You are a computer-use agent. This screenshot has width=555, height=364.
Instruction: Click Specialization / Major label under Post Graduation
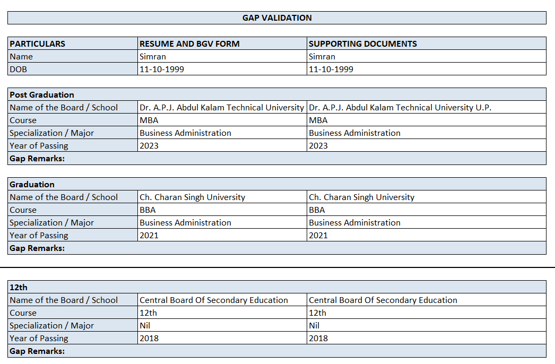[73, 133]
